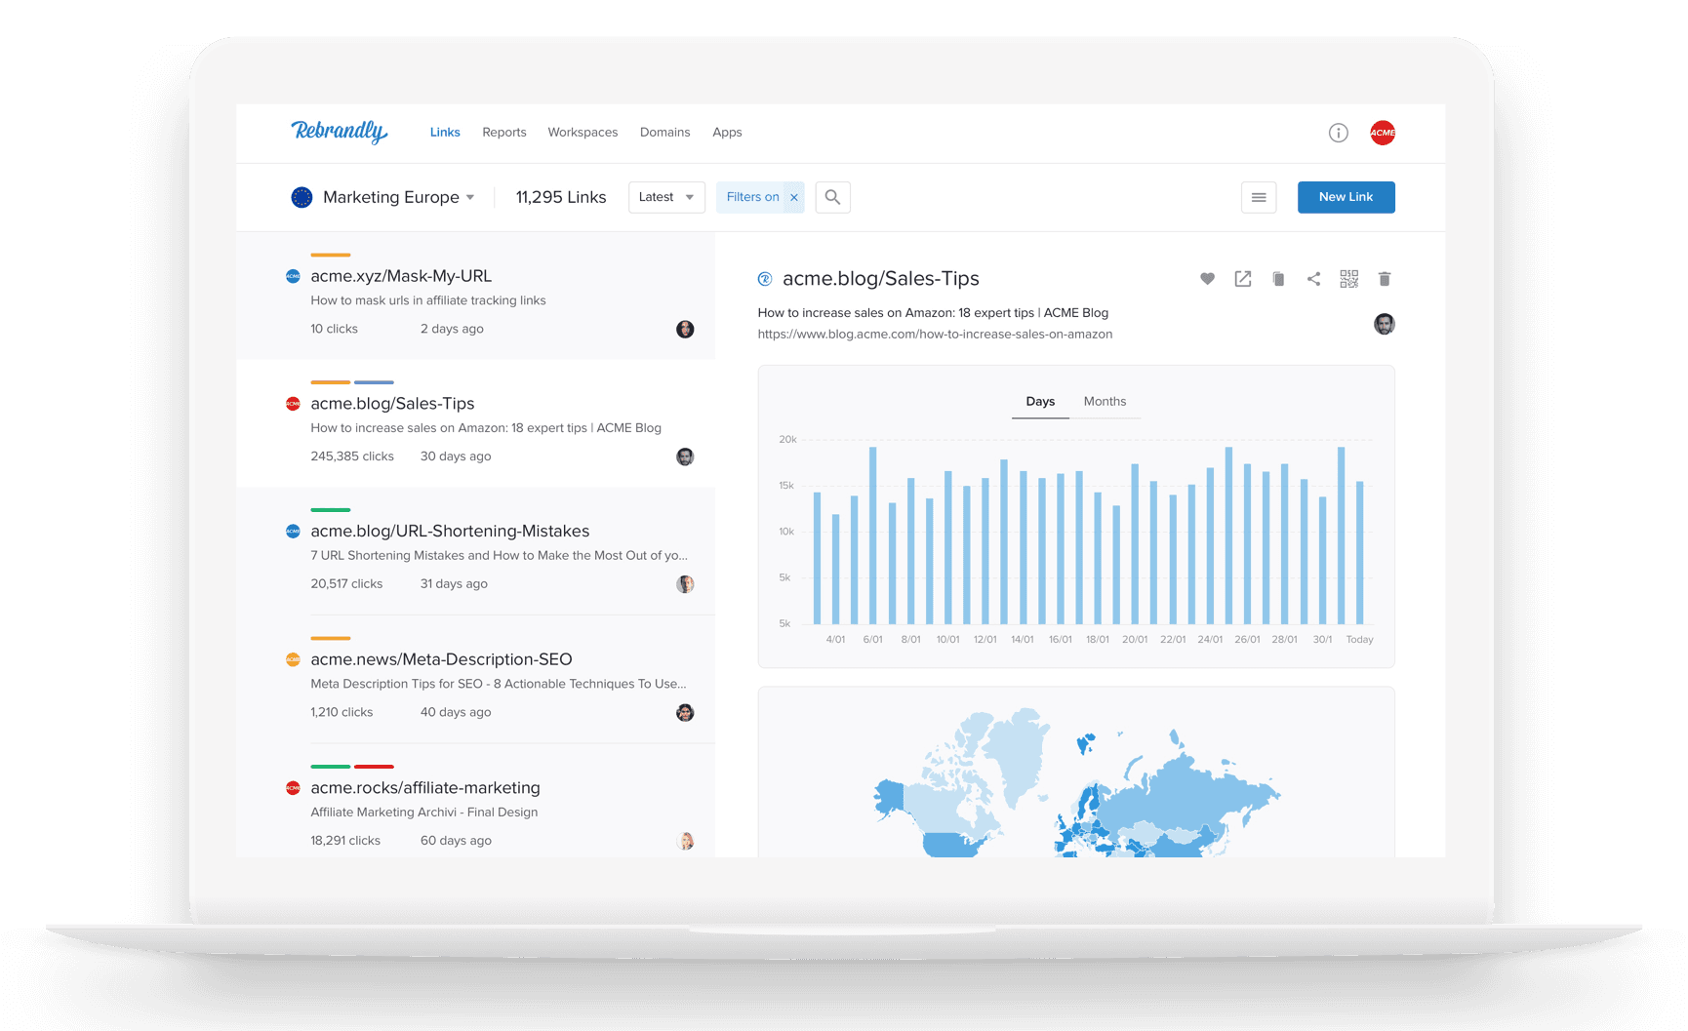Viewport: 1688px width, 1031px height.
Task: Click favicon next to acme.news/Meta-Description-SEO
Action: coord(293,659)
